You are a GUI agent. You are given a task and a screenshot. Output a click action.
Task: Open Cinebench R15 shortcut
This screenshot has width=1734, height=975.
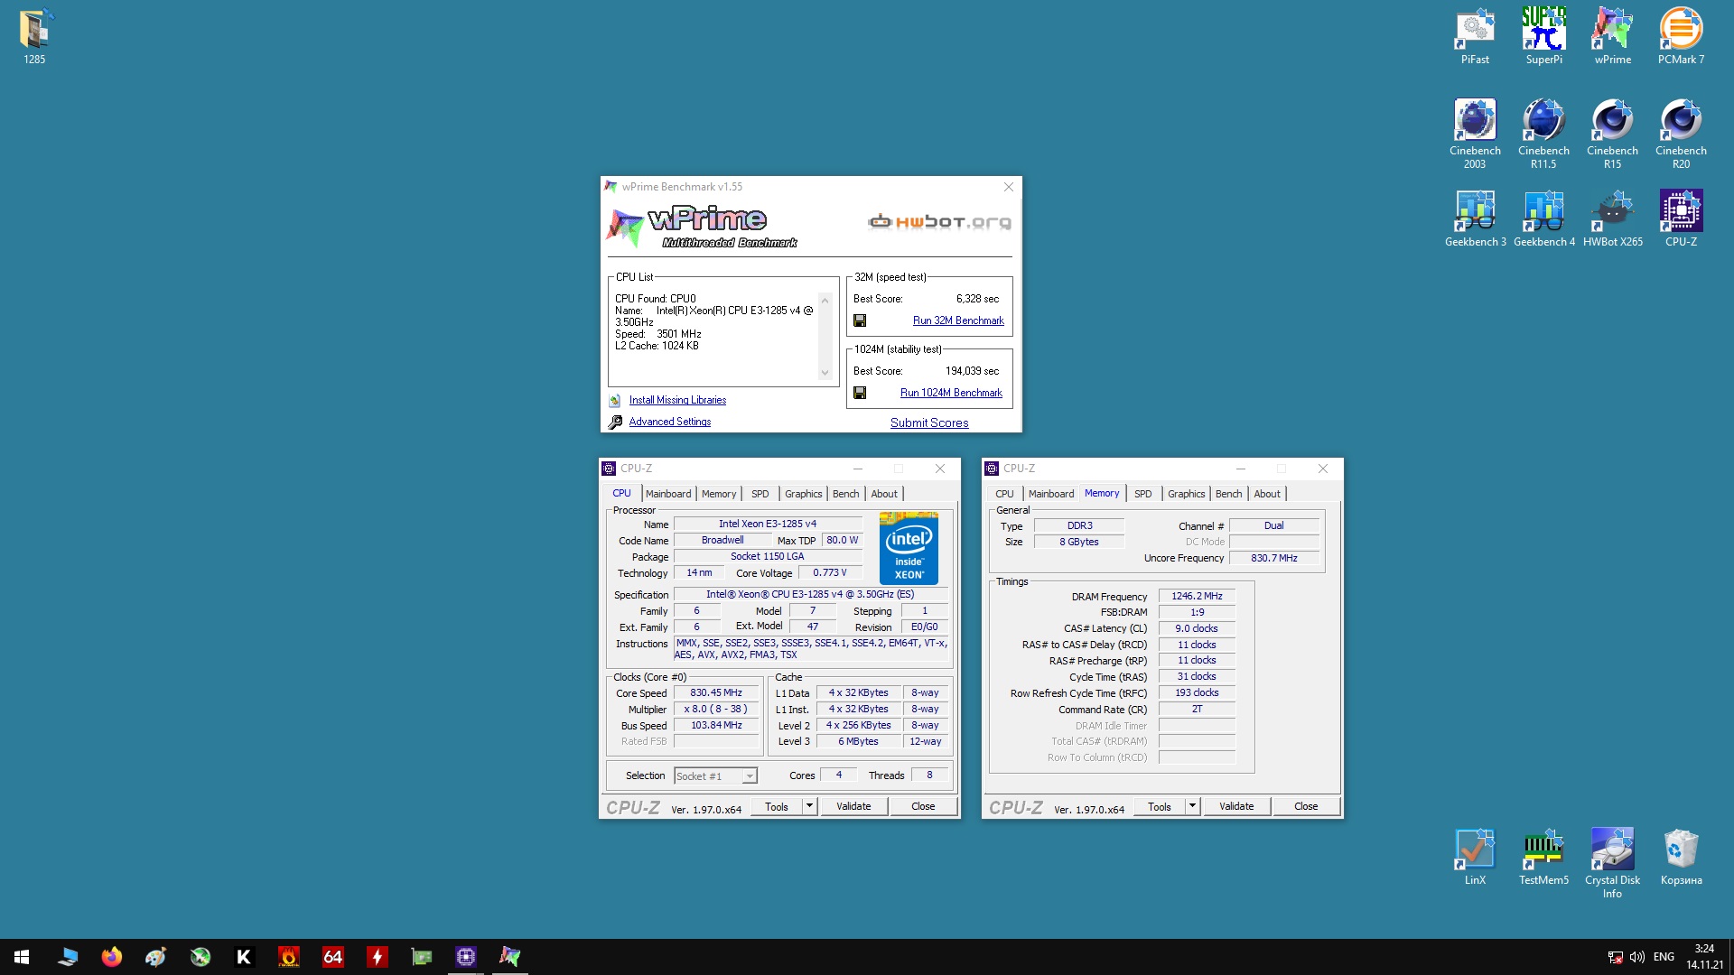[x=1612, y=134]
